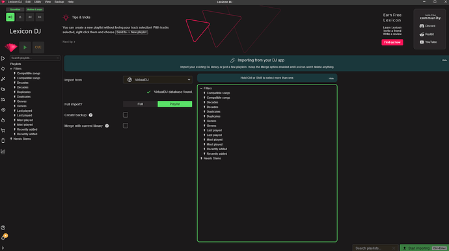Click the Merge with current library help icon
Image resolution: width=449 pixels, height=251 pixels.
pos(107,125)
